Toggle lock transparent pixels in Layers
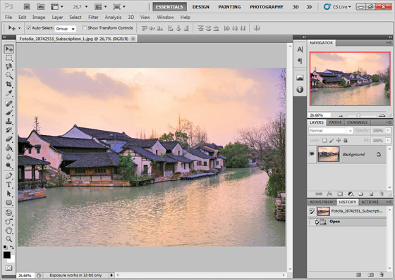Viewport: 395px width, 280px height. (324, 140)
